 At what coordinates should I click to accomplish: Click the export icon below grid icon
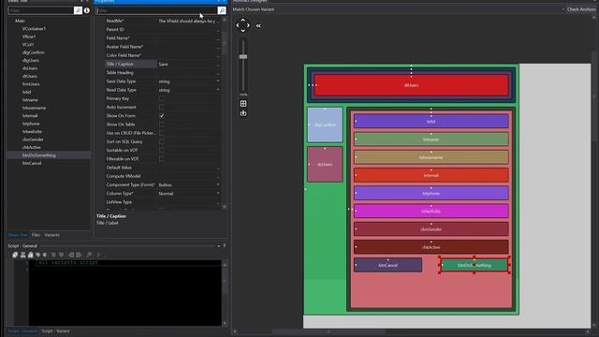(x=243, y=113)
